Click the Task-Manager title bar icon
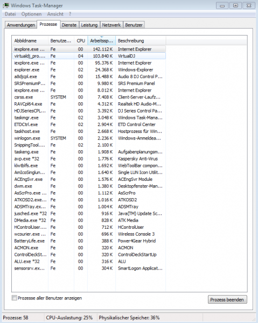Screen dimensions: 258x323 (6, 5)
